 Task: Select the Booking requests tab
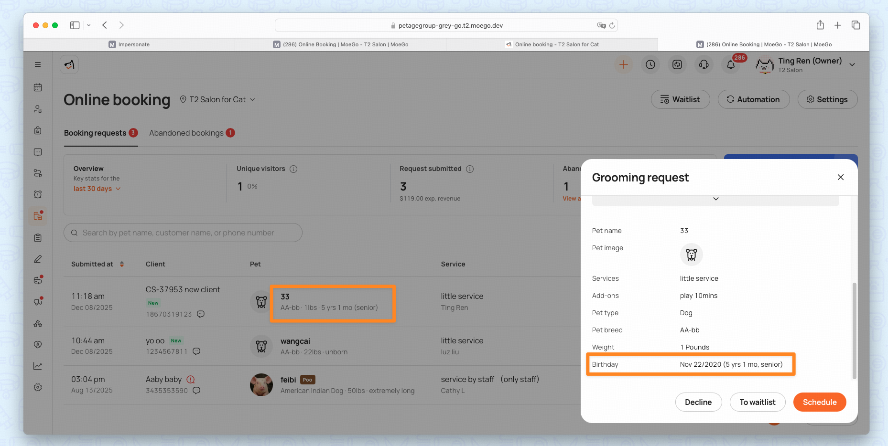[x=95, y=133]
